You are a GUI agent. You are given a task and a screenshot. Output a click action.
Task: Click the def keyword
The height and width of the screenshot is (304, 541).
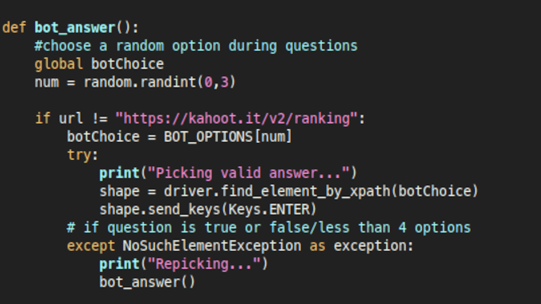[14, 28]
